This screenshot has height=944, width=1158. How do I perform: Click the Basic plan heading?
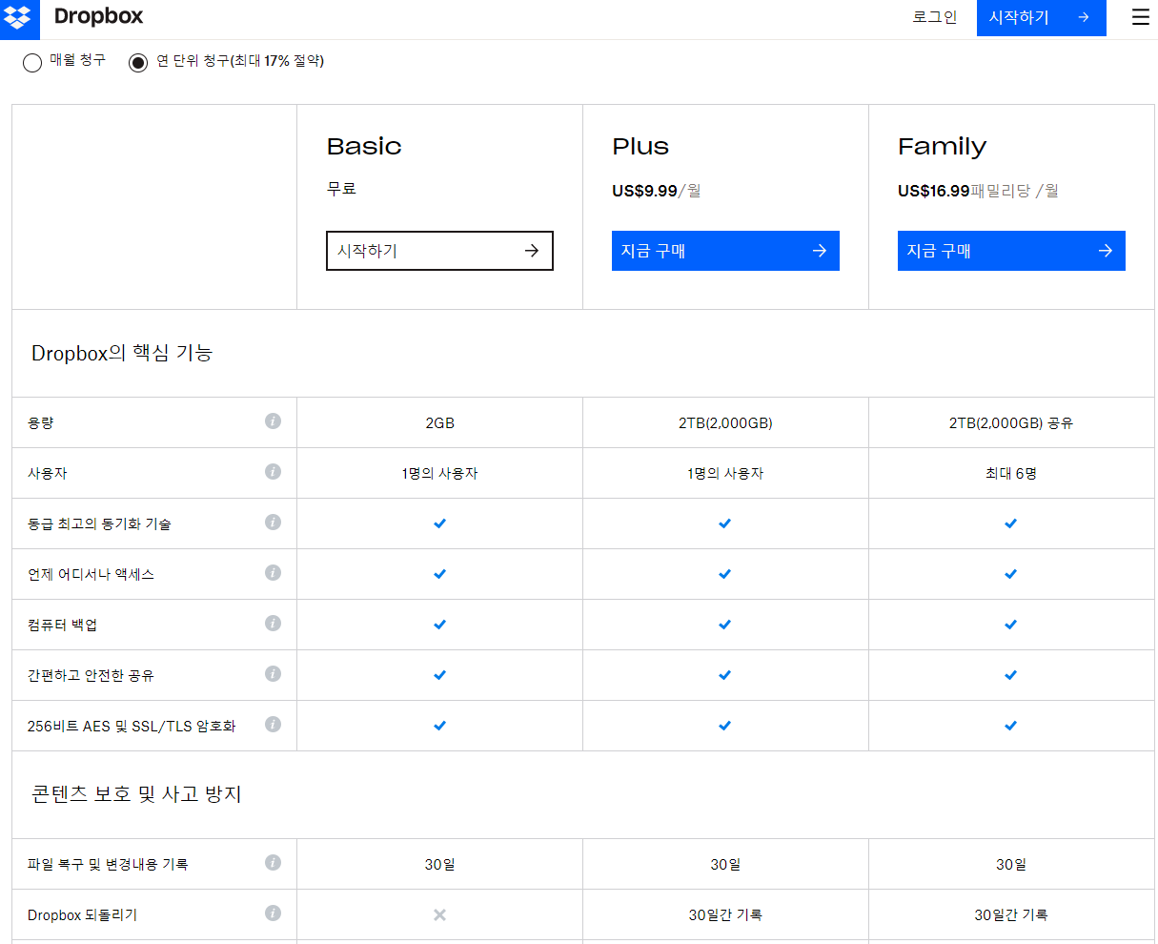[x=364, y=147]
